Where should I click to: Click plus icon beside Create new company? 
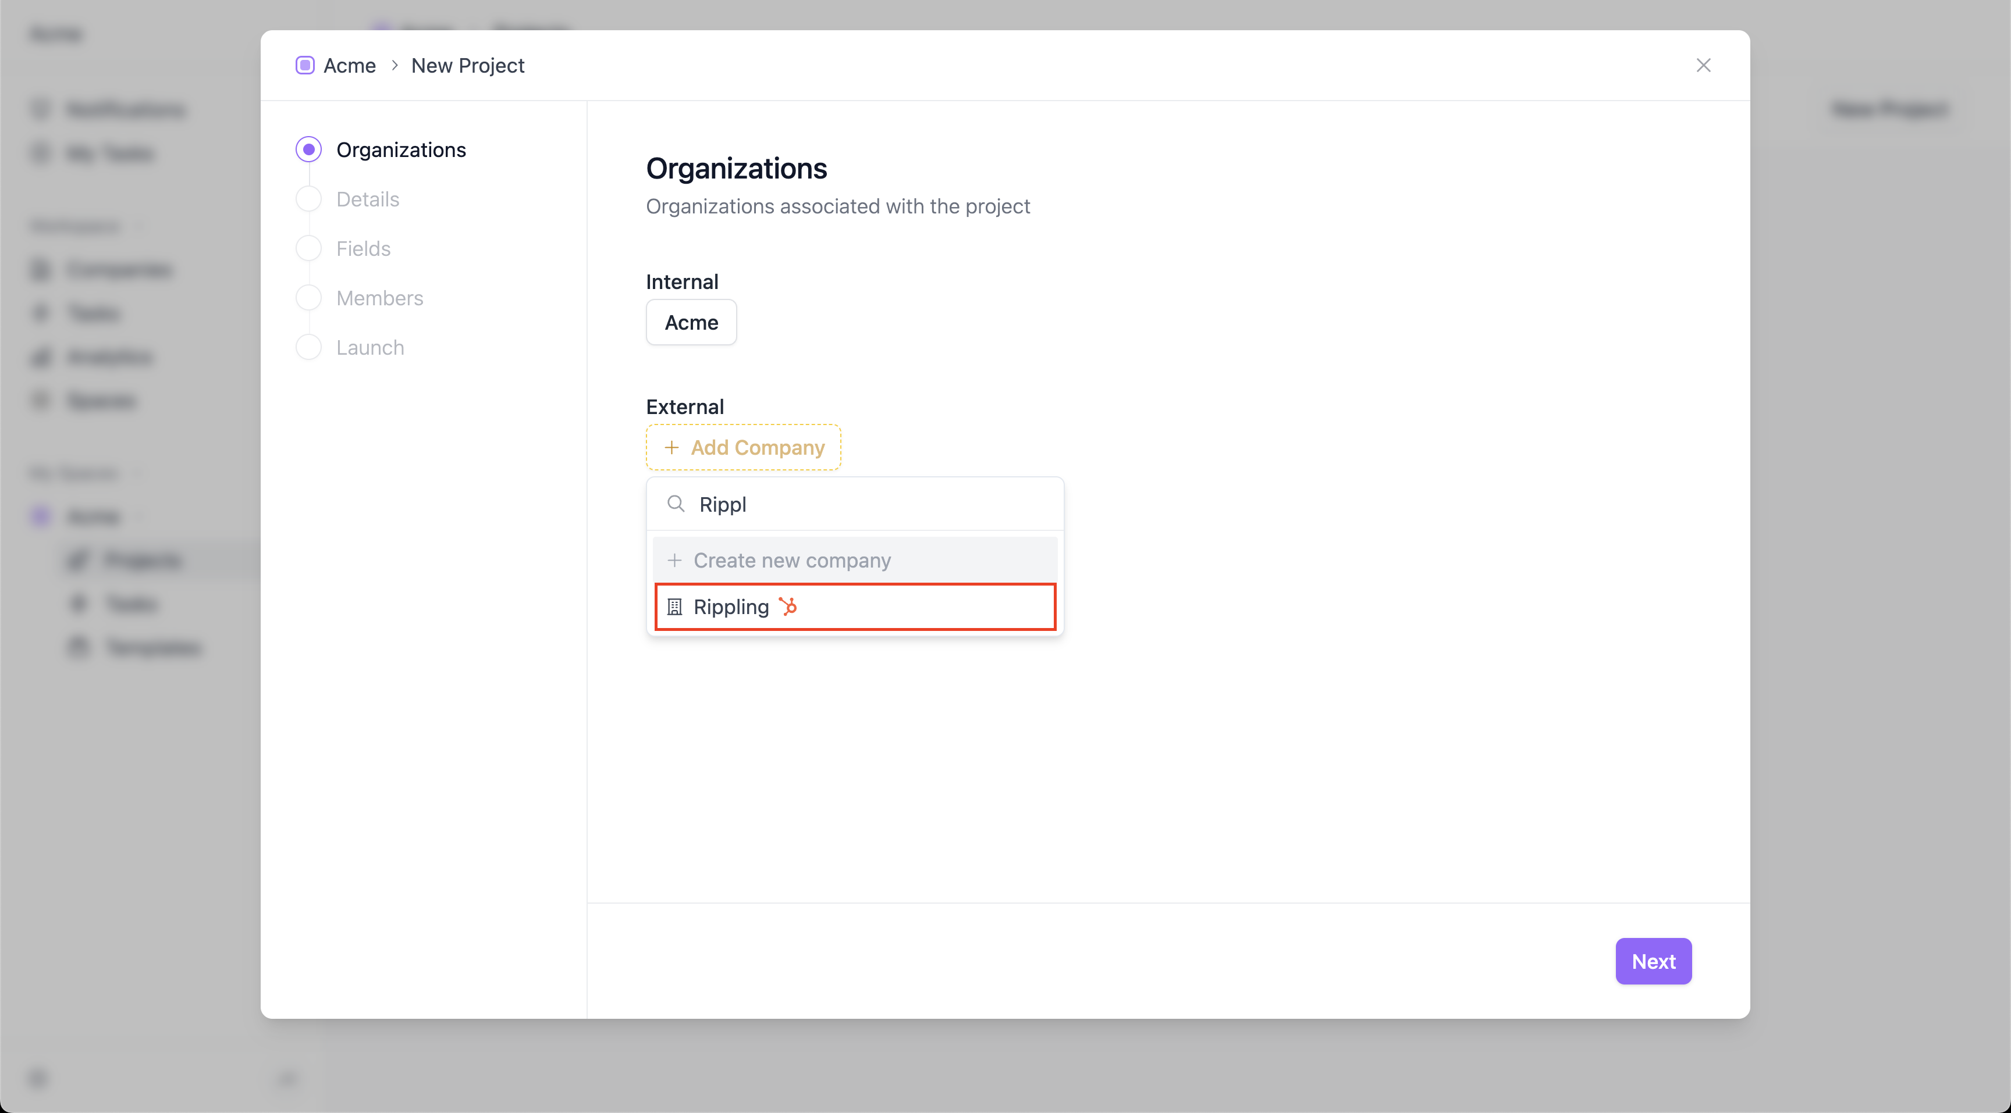[x=674, y=560]
